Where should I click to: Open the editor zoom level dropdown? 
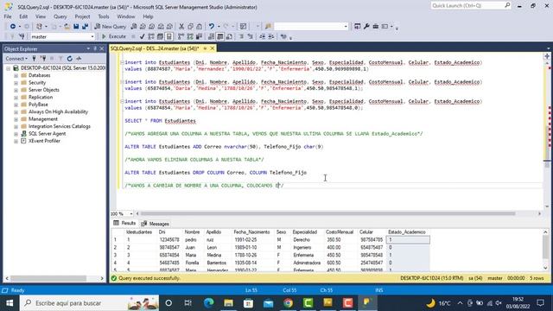(131, 213)
